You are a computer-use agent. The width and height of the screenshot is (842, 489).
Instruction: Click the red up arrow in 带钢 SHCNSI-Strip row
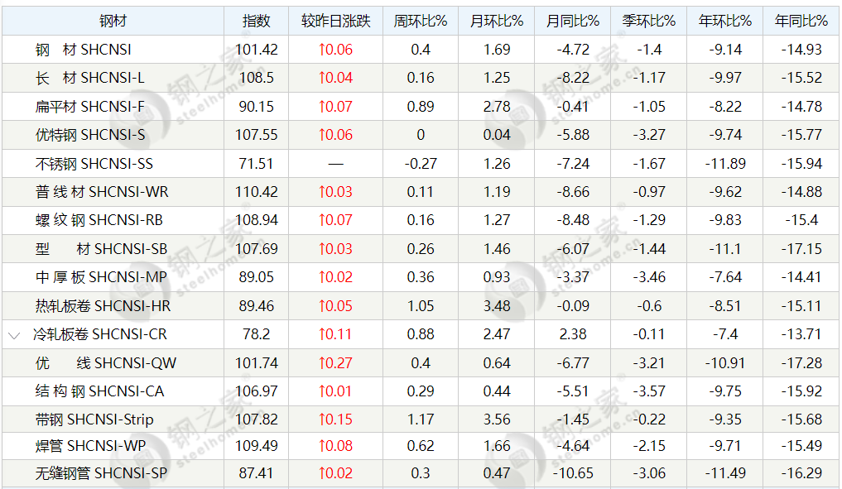tap(323, 419)
